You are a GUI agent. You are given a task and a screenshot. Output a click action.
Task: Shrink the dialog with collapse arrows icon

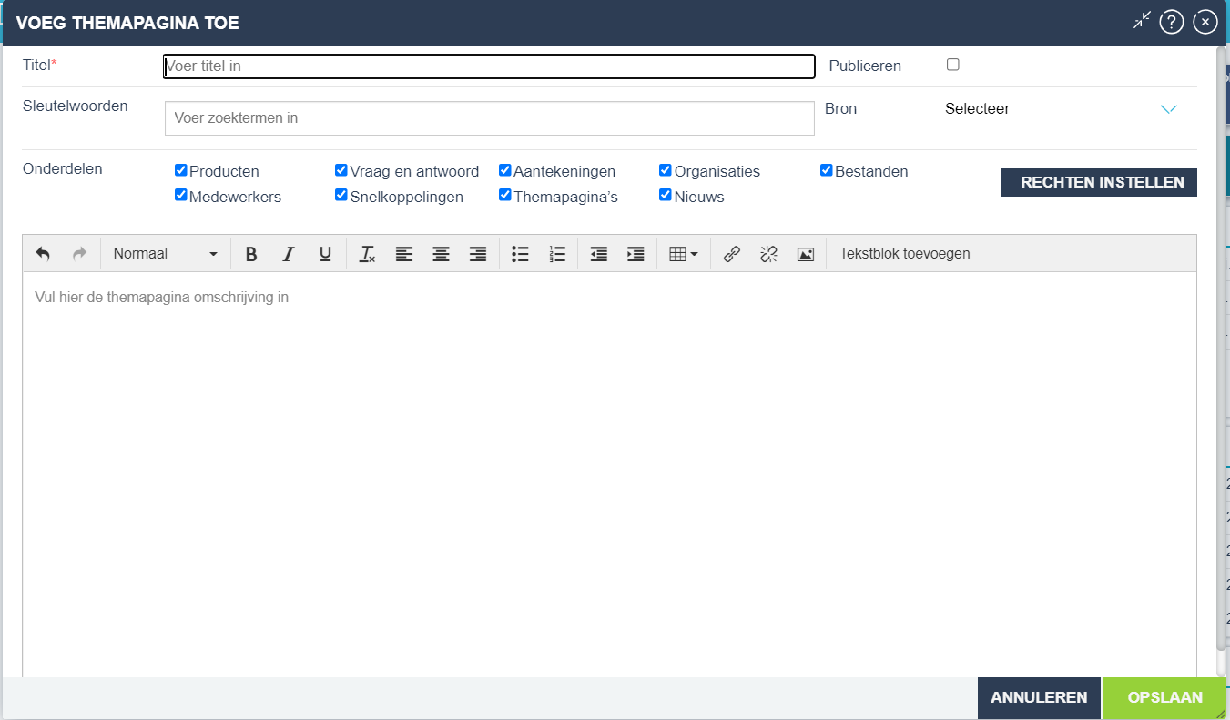coord(1142,21)
